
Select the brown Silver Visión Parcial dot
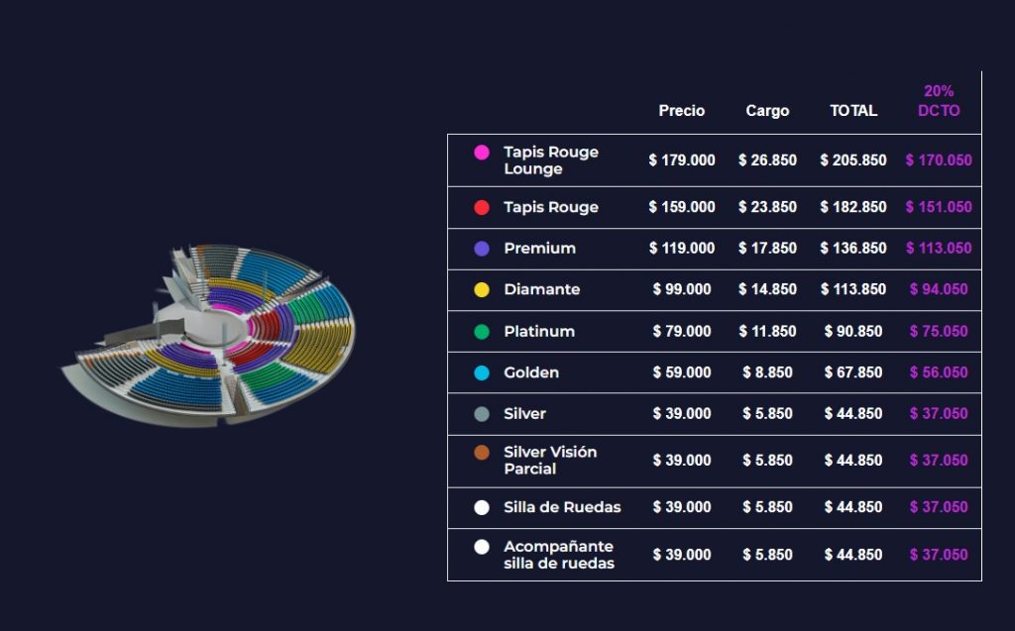coord(482,453)
